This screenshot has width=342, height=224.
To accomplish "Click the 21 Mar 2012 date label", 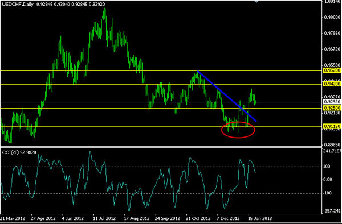I will pos(13,218).
